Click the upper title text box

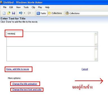point(50,39)
